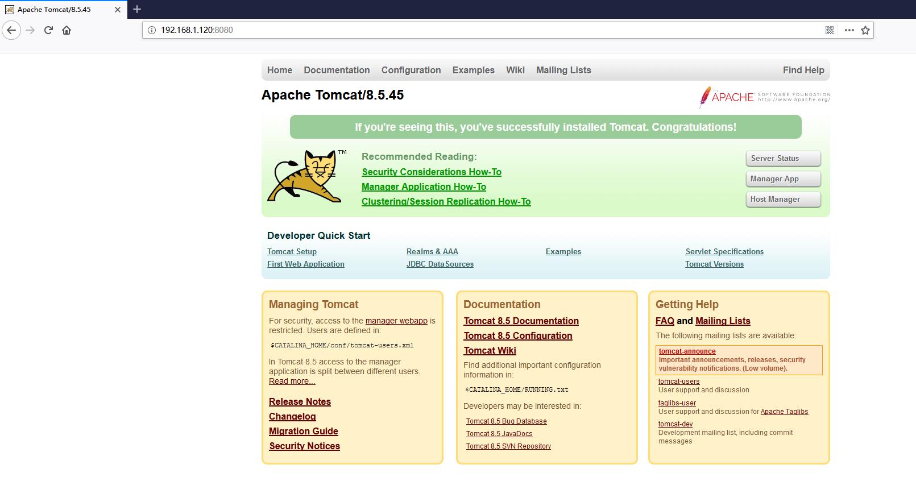916x481 pixels.
Task: Open the JDBC DataSources link
Action: click(440, 264)
